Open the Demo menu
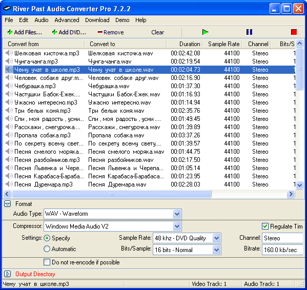The image size is (307, 290). pyautogui.click(x=122, y=20)
